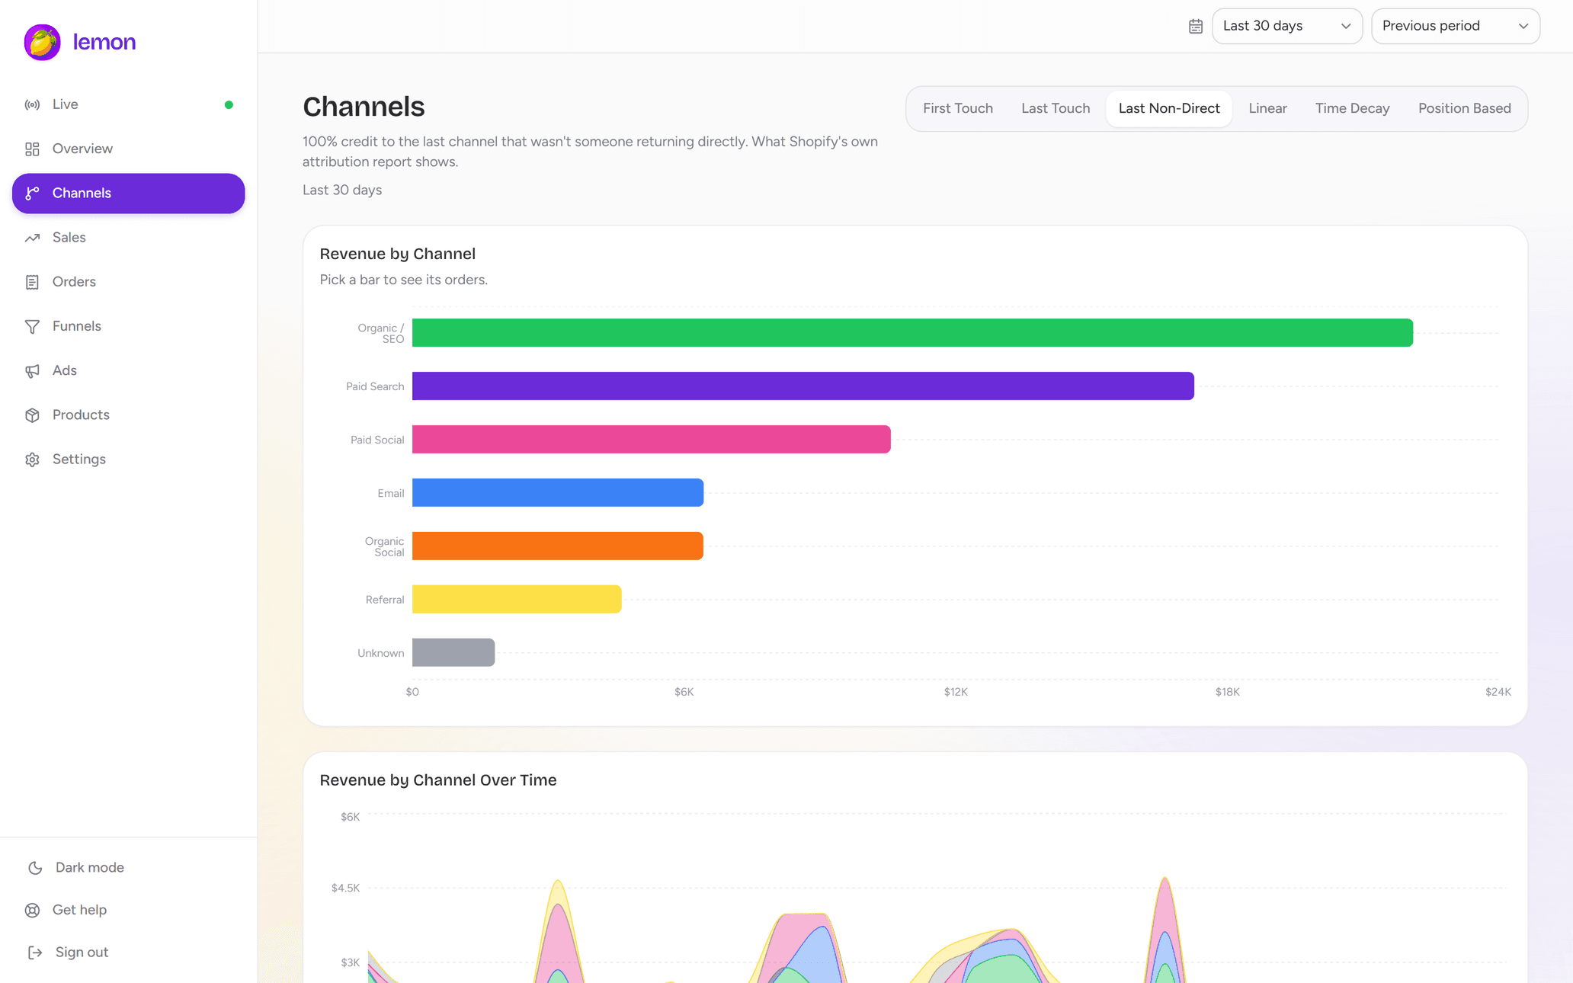Switch to Last Touch attribution

point(1056,108)
